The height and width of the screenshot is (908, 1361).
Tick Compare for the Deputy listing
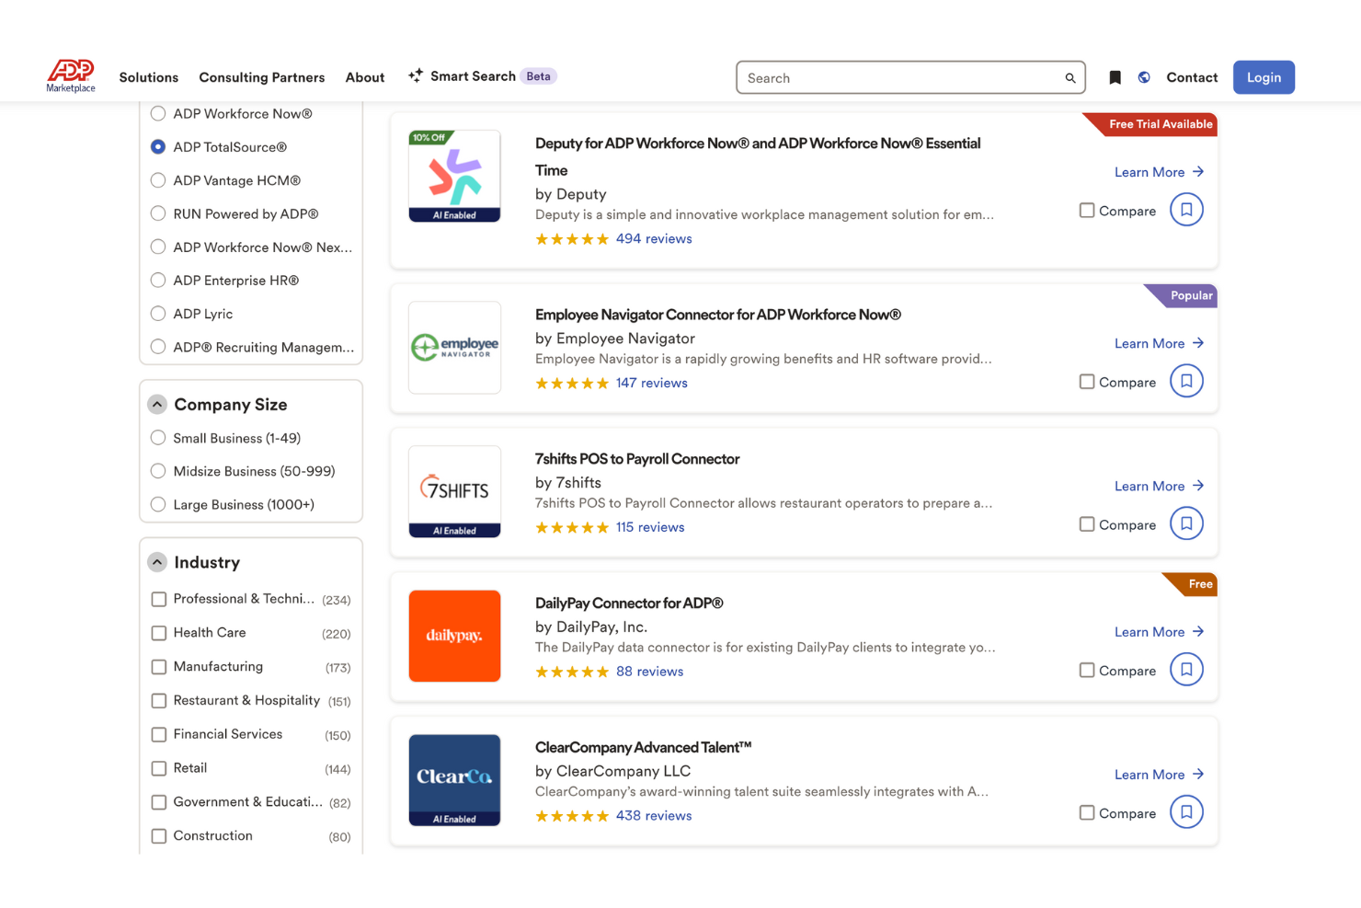click(x=1087, y=211)
